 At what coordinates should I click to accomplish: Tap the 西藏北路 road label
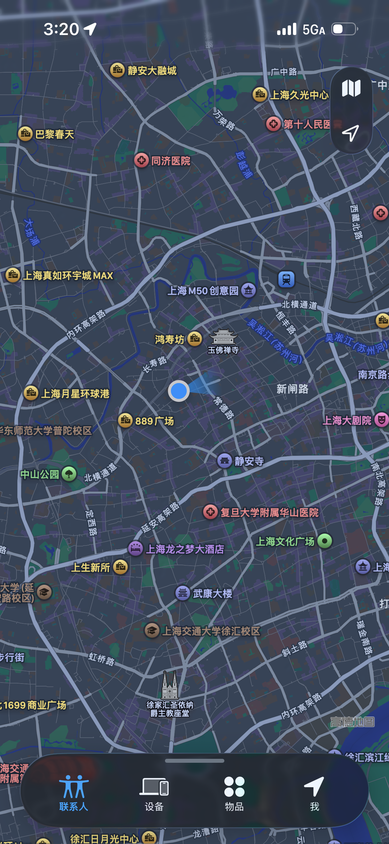pos(356,222)
